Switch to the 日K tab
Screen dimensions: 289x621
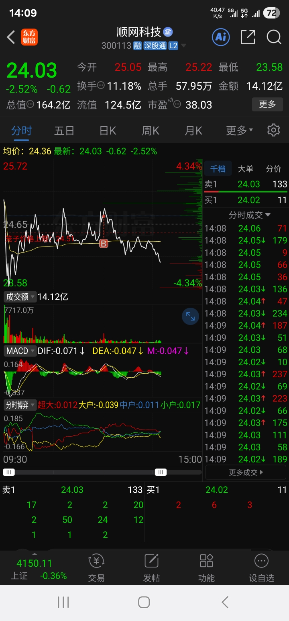click(x=108, y=130)
